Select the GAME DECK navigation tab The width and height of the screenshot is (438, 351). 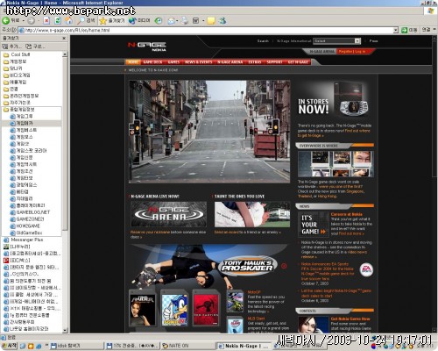152,62
